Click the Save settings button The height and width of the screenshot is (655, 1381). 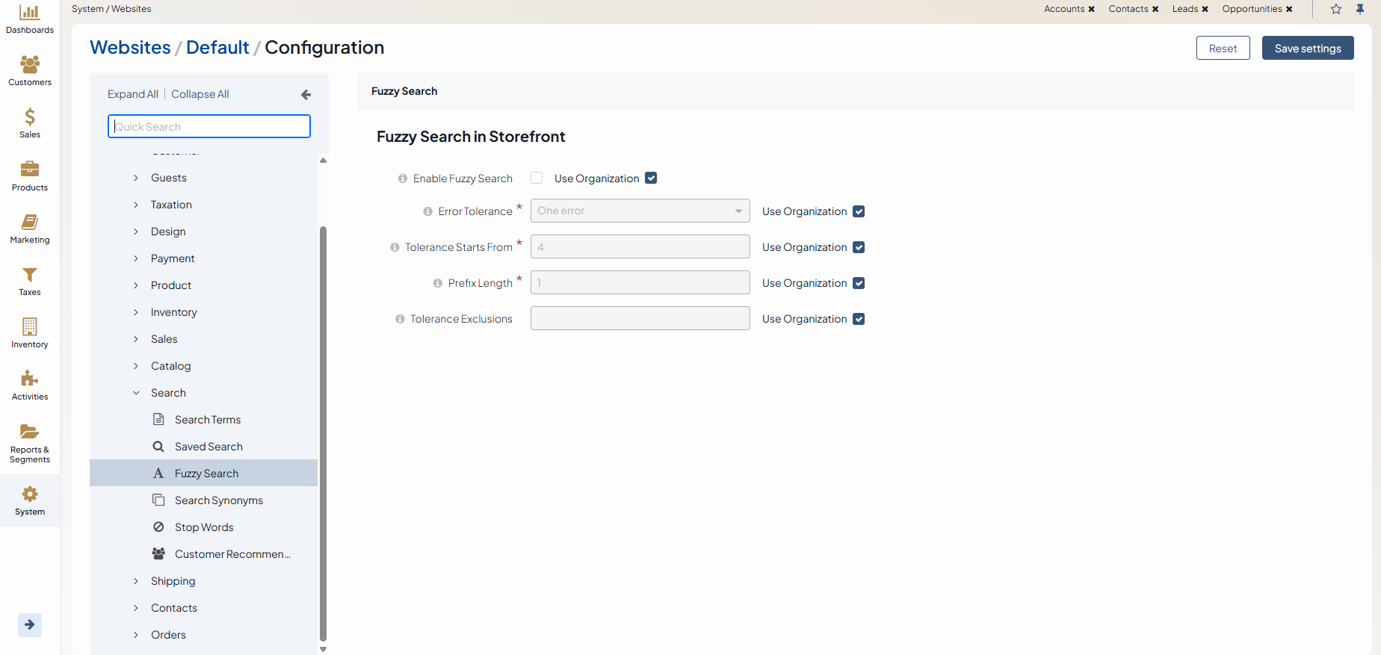pyautogui.click(x=1307, y=48)
